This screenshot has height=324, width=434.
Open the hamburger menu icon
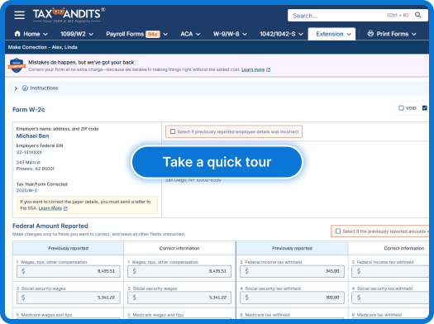pyautogui.click(x=19, y=15)
